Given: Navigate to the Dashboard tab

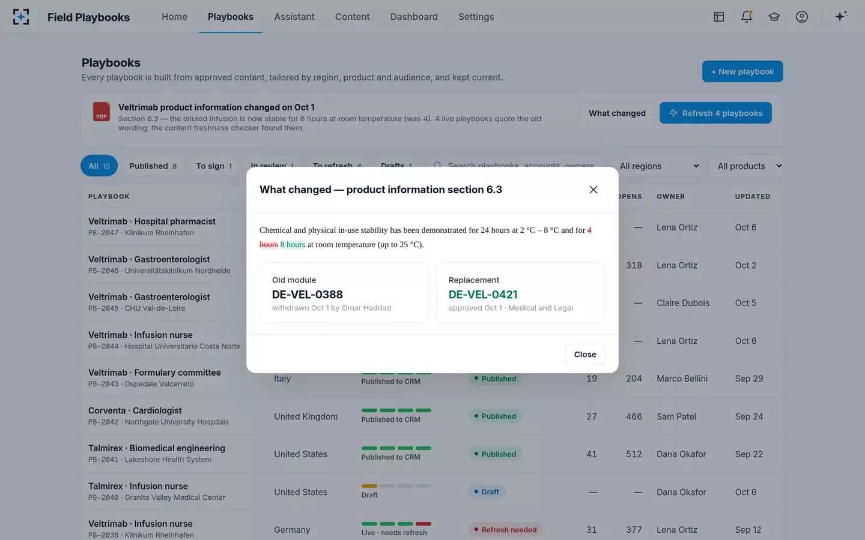Looking at the screenshot, I should [414, 17].
